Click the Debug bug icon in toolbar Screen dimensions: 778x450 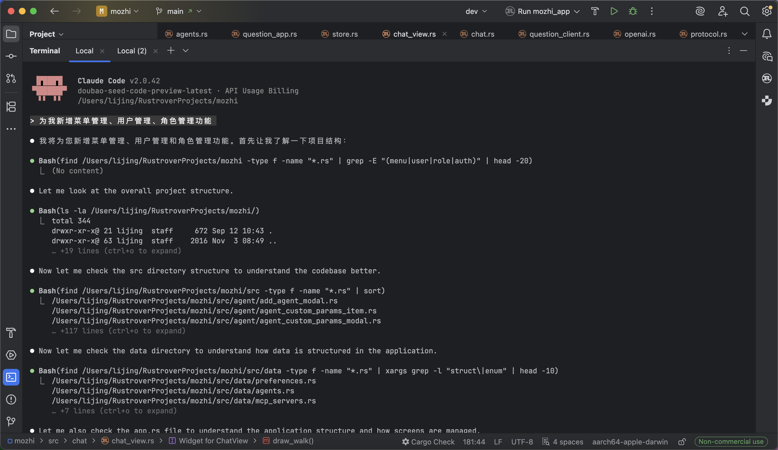633,11
